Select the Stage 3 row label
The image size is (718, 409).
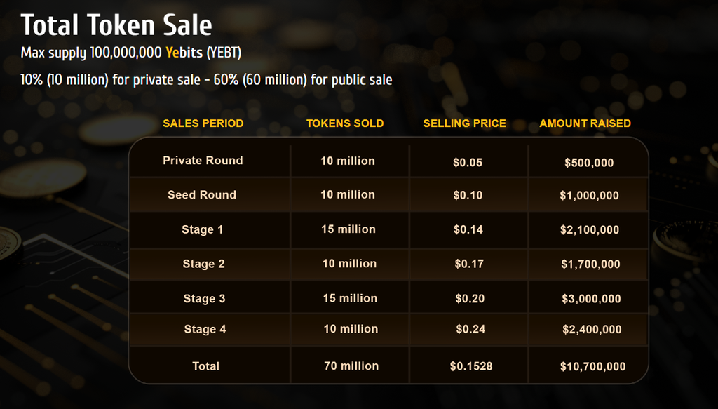204,299
